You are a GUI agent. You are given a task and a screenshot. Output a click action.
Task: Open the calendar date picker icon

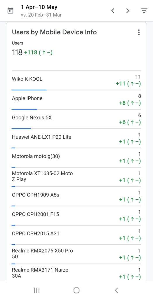tap(10, 11)
